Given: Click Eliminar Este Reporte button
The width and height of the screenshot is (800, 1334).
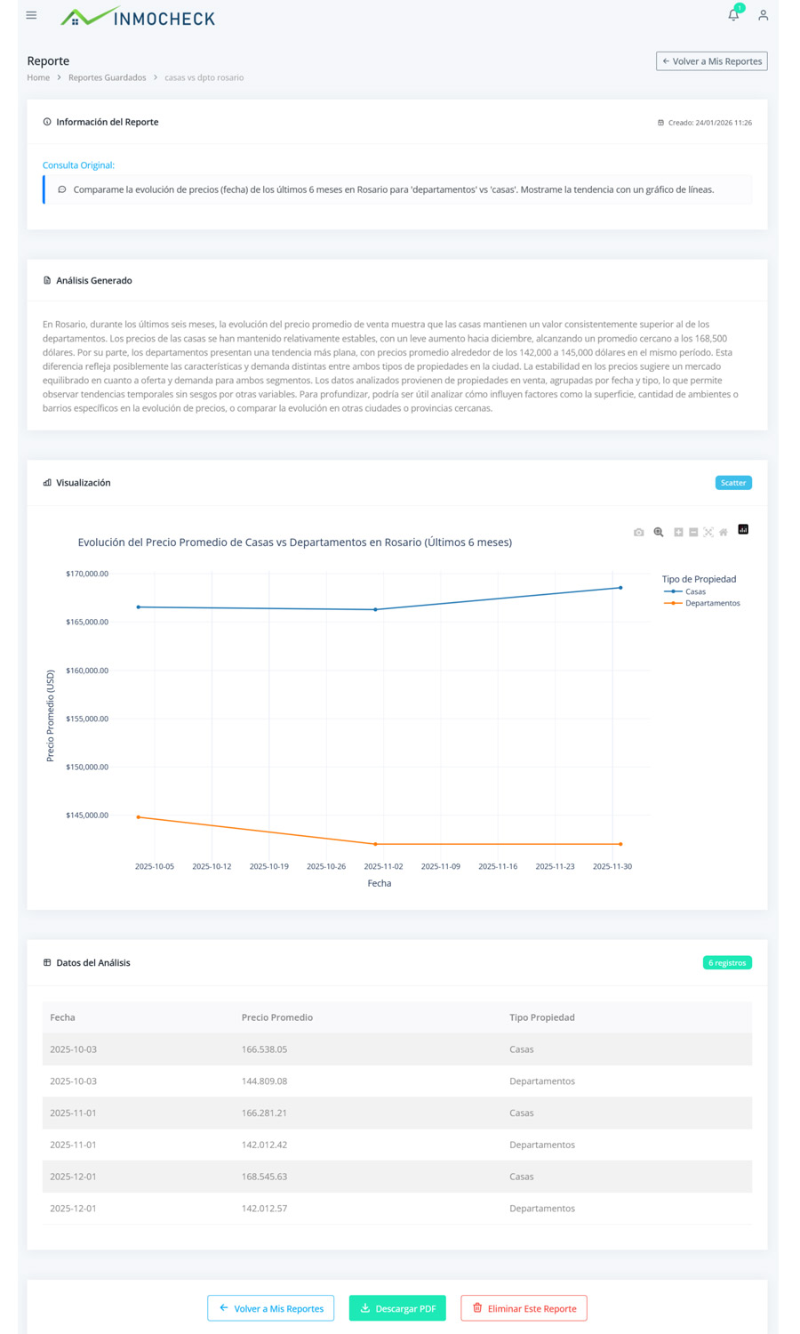Looking at the screenshot, I should [x=524, y=1308].
